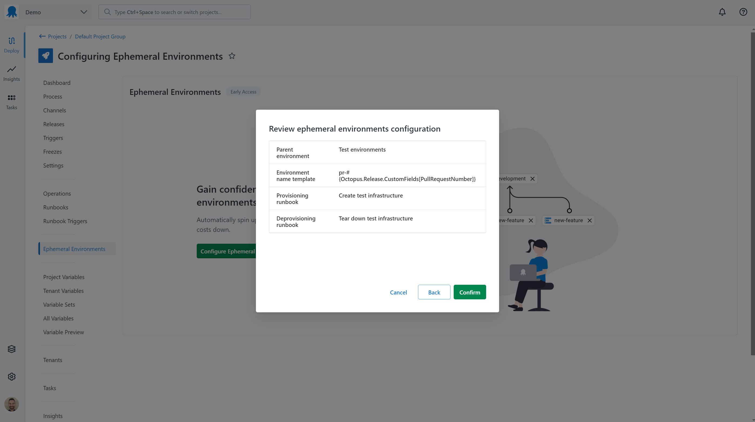Open Operations overview
The image size is (755, 422).
click(x=57, y=193)
